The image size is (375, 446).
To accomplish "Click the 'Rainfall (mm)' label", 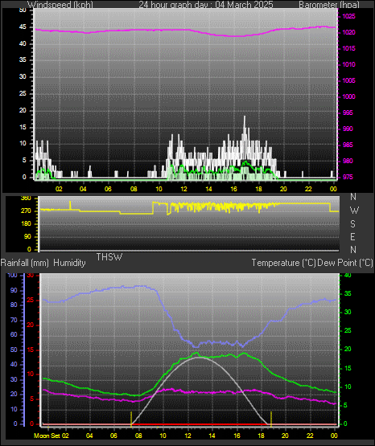I will (x=25, y=263).
